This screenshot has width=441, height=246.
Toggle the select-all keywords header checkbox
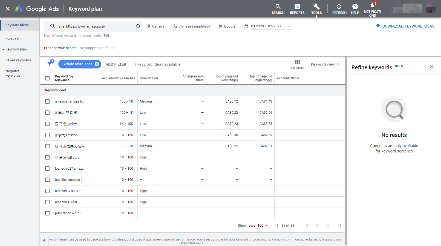pyautogui.click(x=47, y=78)
